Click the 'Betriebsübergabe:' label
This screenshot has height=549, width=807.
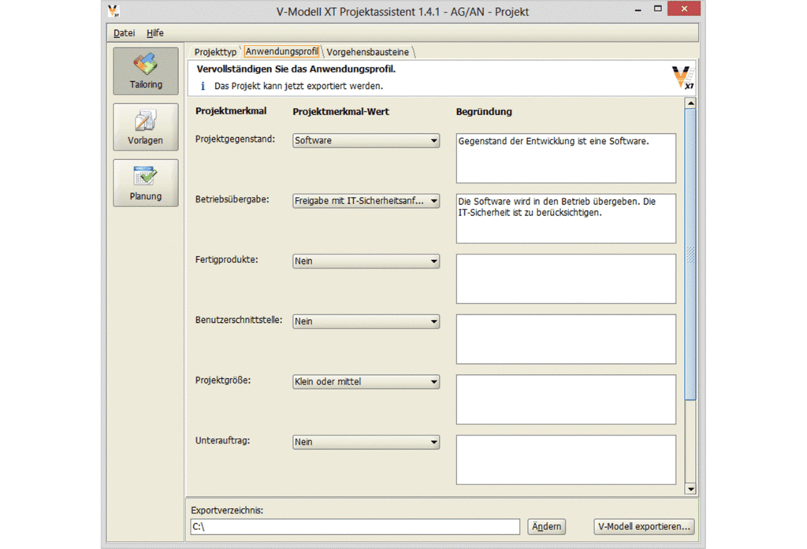tap(232, 199)
